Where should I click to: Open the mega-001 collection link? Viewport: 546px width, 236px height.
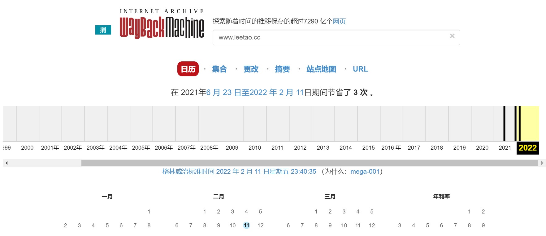pos(365,172)
